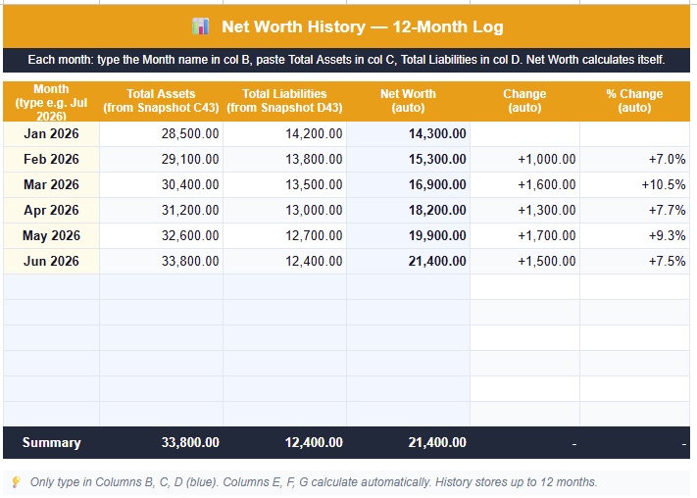Select the 'Jun 2026' month cell

pos(51,261)
